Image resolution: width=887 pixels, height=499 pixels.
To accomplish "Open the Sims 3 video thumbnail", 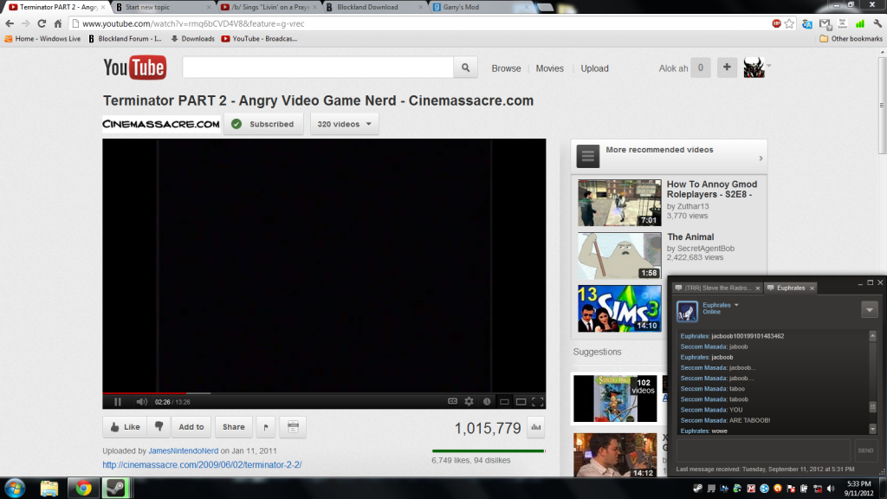I will click(619, 308).
